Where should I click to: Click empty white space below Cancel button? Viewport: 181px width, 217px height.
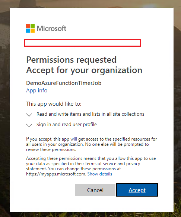[95, 204]
